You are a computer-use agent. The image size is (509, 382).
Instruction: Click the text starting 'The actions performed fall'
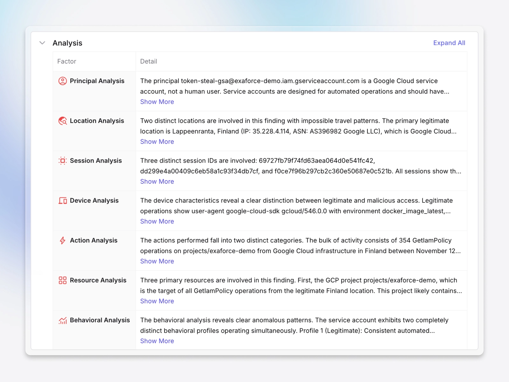(301, 245)
